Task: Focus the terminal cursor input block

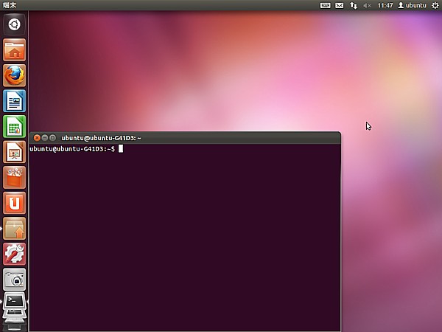Action: 121,149
